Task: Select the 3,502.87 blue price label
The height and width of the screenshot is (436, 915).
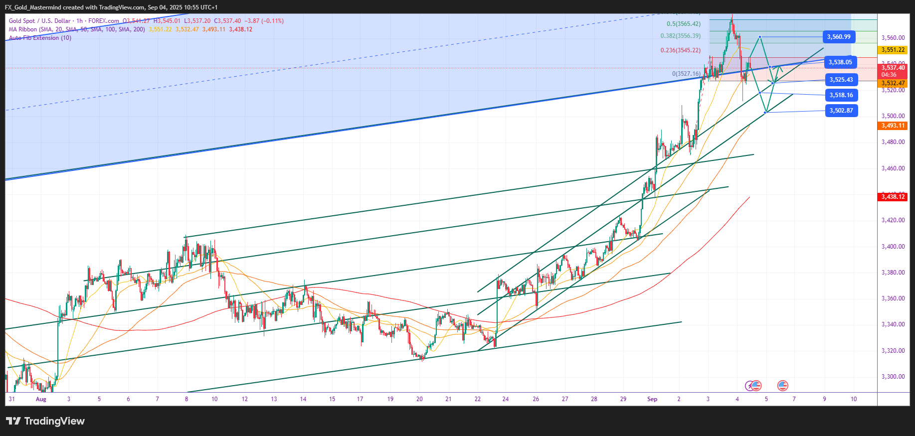Action: click(x=841, y=111)
